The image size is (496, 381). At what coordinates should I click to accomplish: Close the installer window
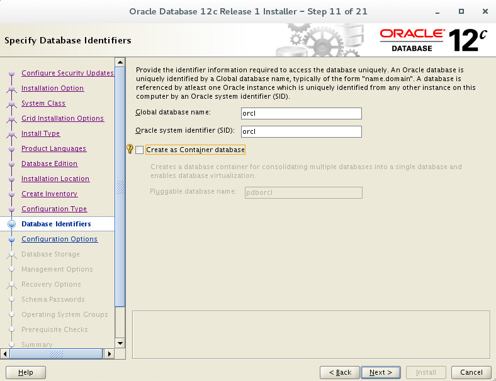tap(485, 11)
